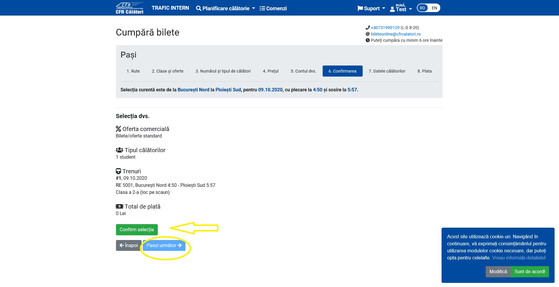Click the '0 Lei' total amount
The image size is (559, 287).
click(121, 214)
